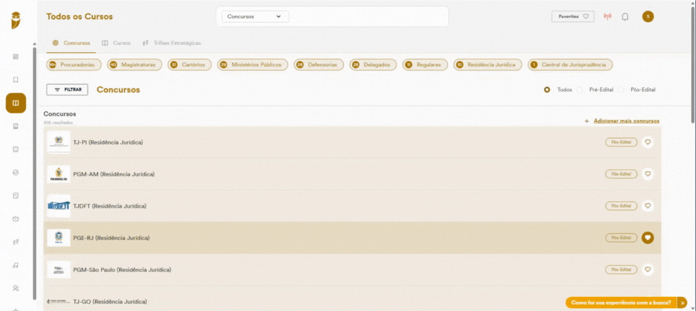Click the owl logo at top of sidebar
This screenshot has width=696, height=311.
tap(16, 20)
